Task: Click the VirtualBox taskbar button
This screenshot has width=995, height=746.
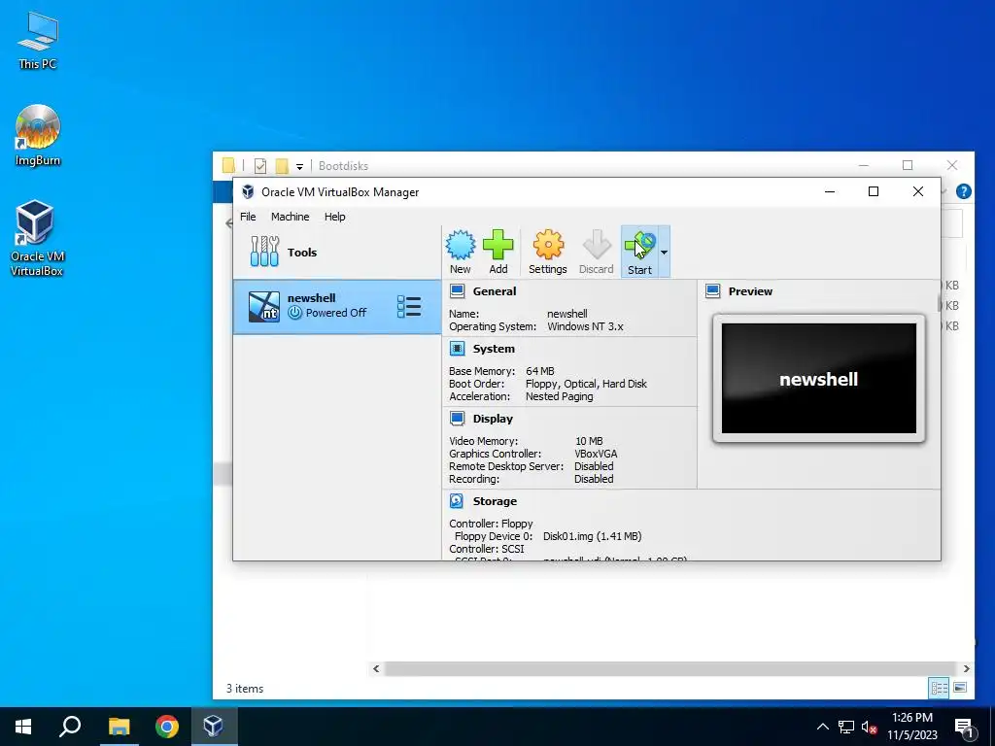Action: tap(213, 727)
